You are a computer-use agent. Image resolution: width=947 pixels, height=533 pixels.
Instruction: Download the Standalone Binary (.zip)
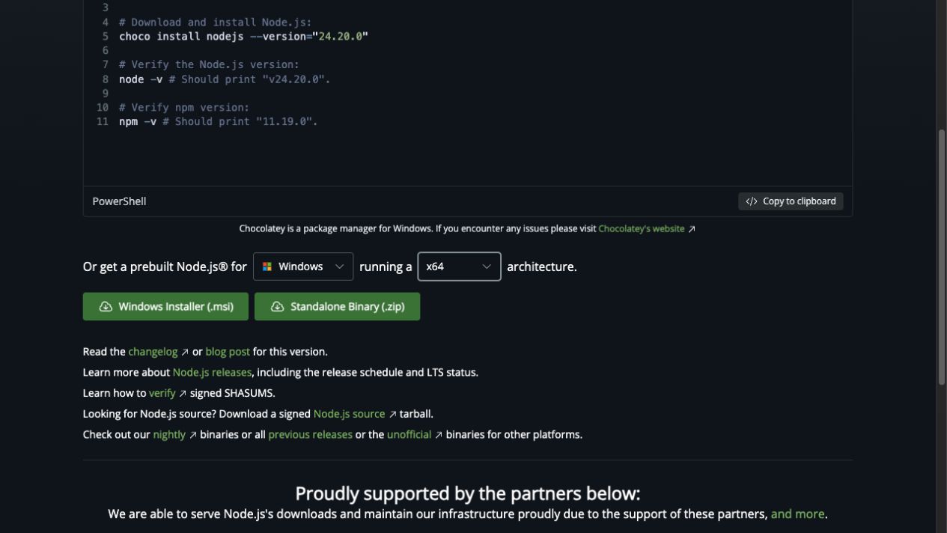337,306
